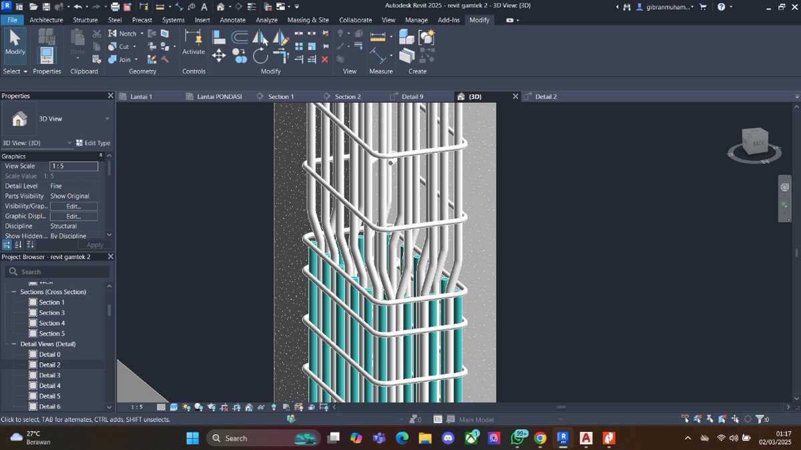Select the Cut geometry tool

coord(119,47)
